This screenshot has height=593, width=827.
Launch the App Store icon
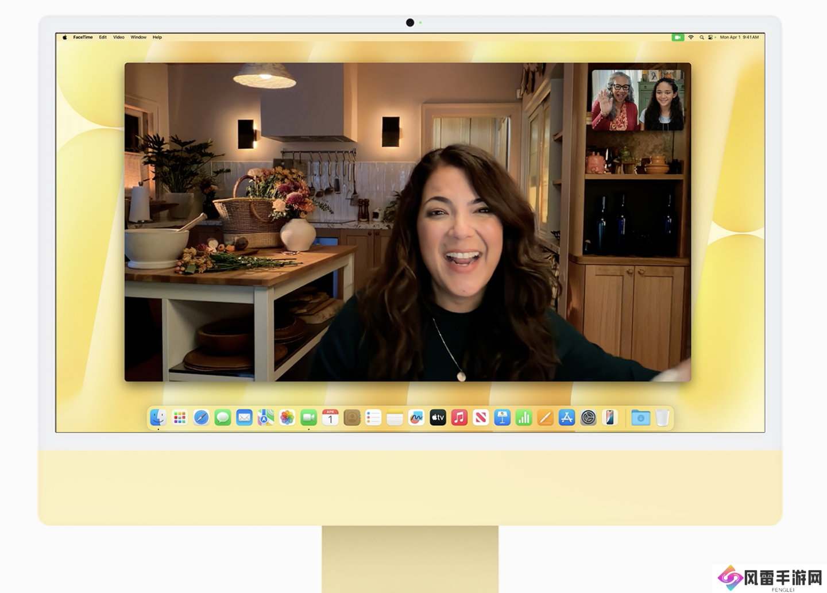(567, 418)
